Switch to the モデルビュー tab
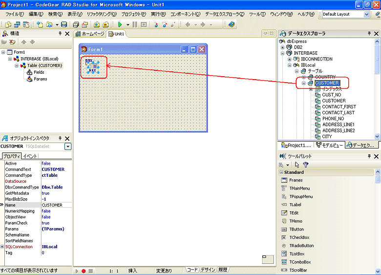Image resolution: width=381 pixels, height=275 pixels. click(x=330, y=145)
